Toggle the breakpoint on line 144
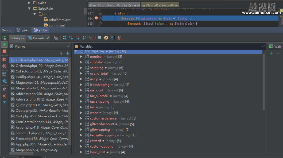 tap(96, 18)
